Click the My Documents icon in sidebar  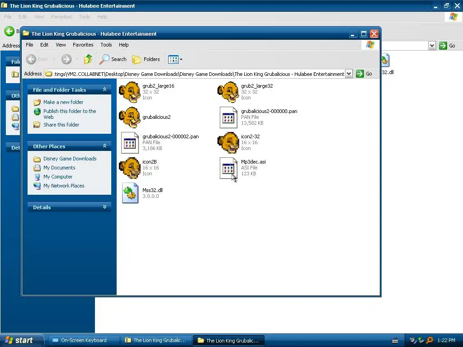coord(37,168)
